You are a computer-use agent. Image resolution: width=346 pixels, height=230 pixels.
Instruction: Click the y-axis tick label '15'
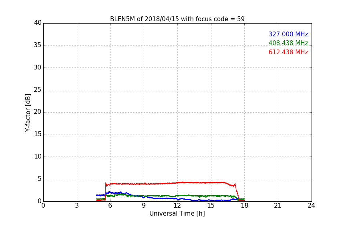(38, 134)
